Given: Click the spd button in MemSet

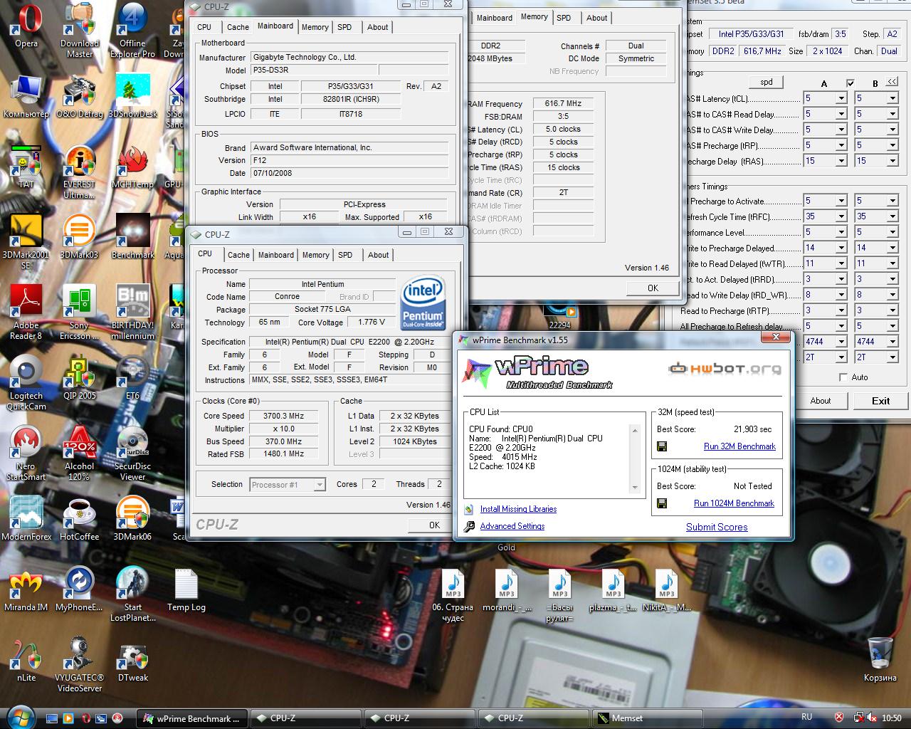Looking at the screenshot, I should pyautogui.click(x=766, y=82).
